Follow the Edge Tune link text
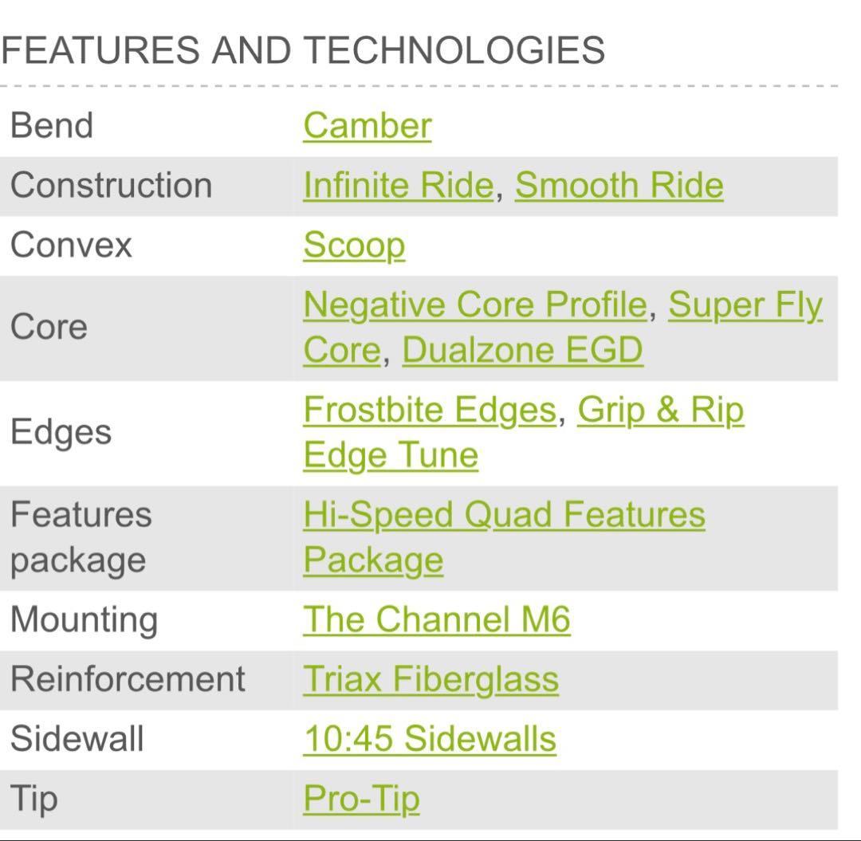Image resolution: width=861 pixels, height=841 pixels. [x=391, y=455]
